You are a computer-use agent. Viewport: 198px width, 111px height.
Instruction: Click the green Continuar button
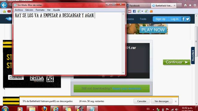pos(177,62)
